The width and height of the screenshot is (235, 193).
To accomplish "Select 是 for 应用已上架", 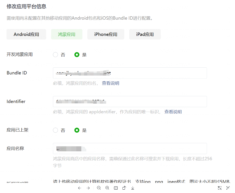I will click(x=77, y=130).
